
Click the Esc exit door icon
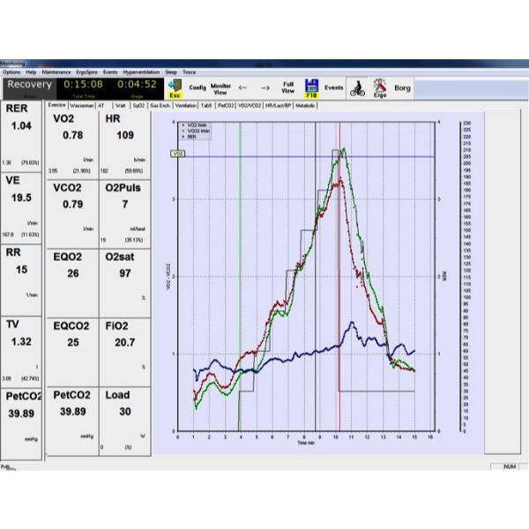pos(175,88)
